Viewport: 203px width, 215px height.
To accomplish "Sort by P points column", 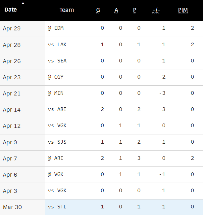I will tap(134, 10).
